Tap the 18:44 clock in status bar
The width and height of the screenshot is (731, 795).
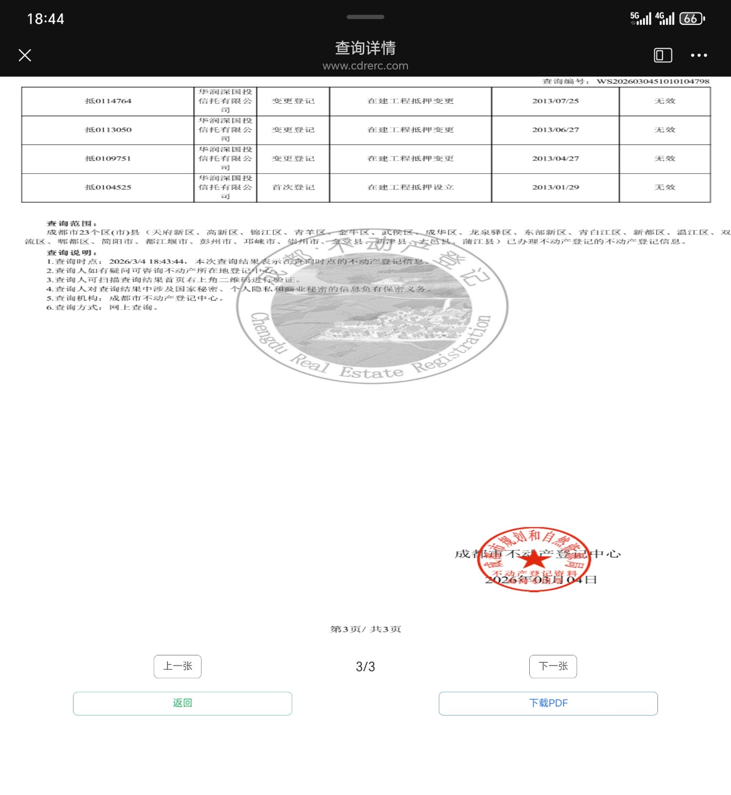[x=46, y=19]
